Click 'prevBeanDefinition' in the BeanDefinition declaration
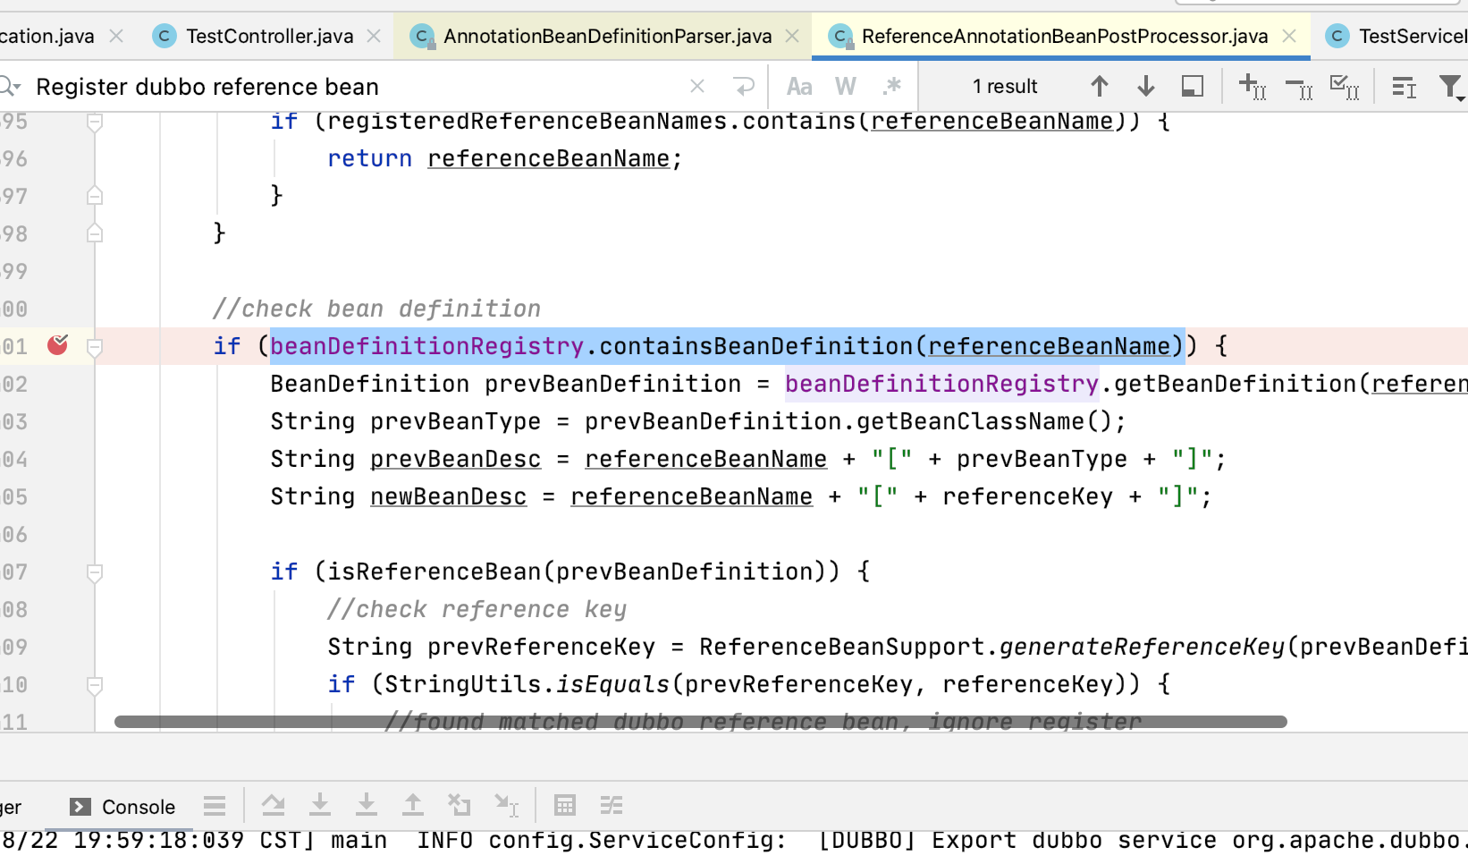This screenshot has width=1468, height=864. [612, 384]
